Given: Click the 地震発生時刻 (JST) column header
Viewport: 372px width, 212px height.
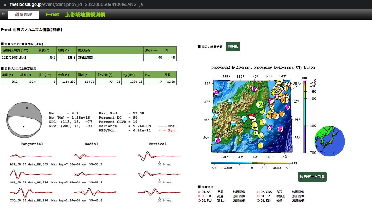Looking at the screenshot, I should coord(19,50).
